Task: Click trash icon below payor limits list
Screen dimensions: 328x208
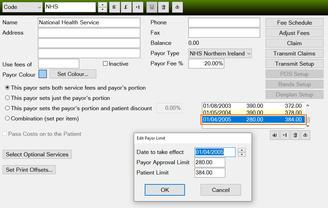Action: pyautogui.click(x=295, y=135)
